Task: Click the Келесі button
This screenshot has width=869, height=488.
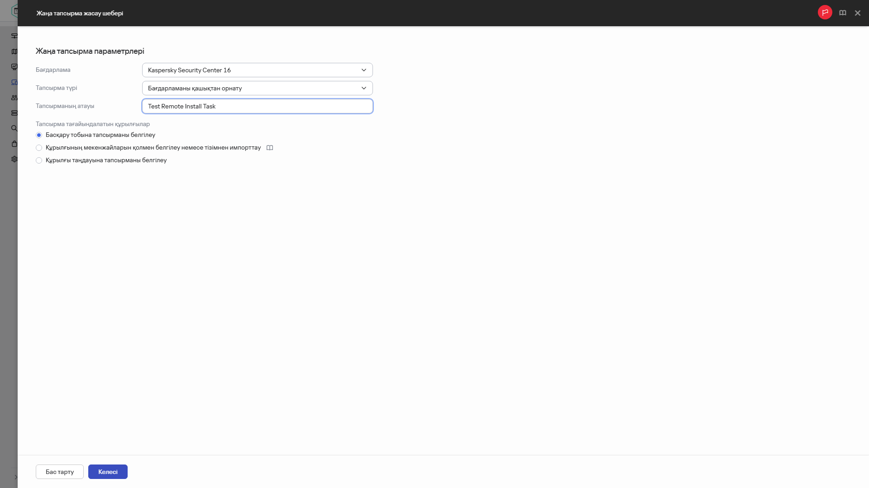Action: click(108, 472)
